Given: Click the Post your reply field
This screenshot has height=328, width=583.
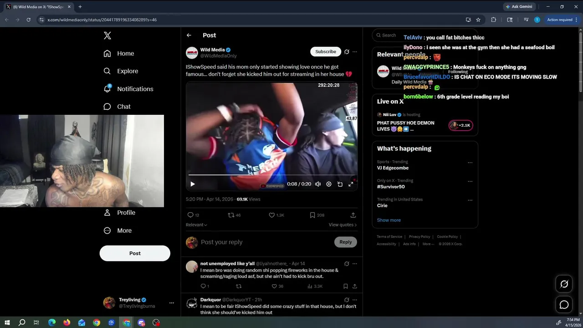Looking at the screenshot, I should pos(266,242).
